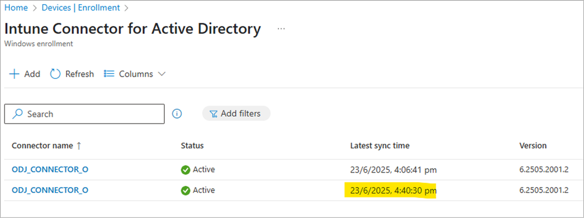Sort by Connector name column header
This screenshot has height=218, width=584.
click(42, 146)
